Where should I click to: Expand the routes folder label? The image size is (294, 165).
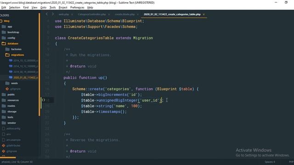(x=11, y=106)
